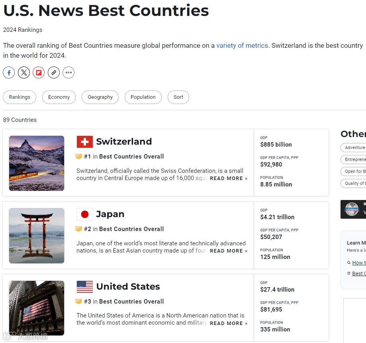Follow the 'variety of metrics' link
This screenshot has width=366, height=343.
click(x=242, y=45)
